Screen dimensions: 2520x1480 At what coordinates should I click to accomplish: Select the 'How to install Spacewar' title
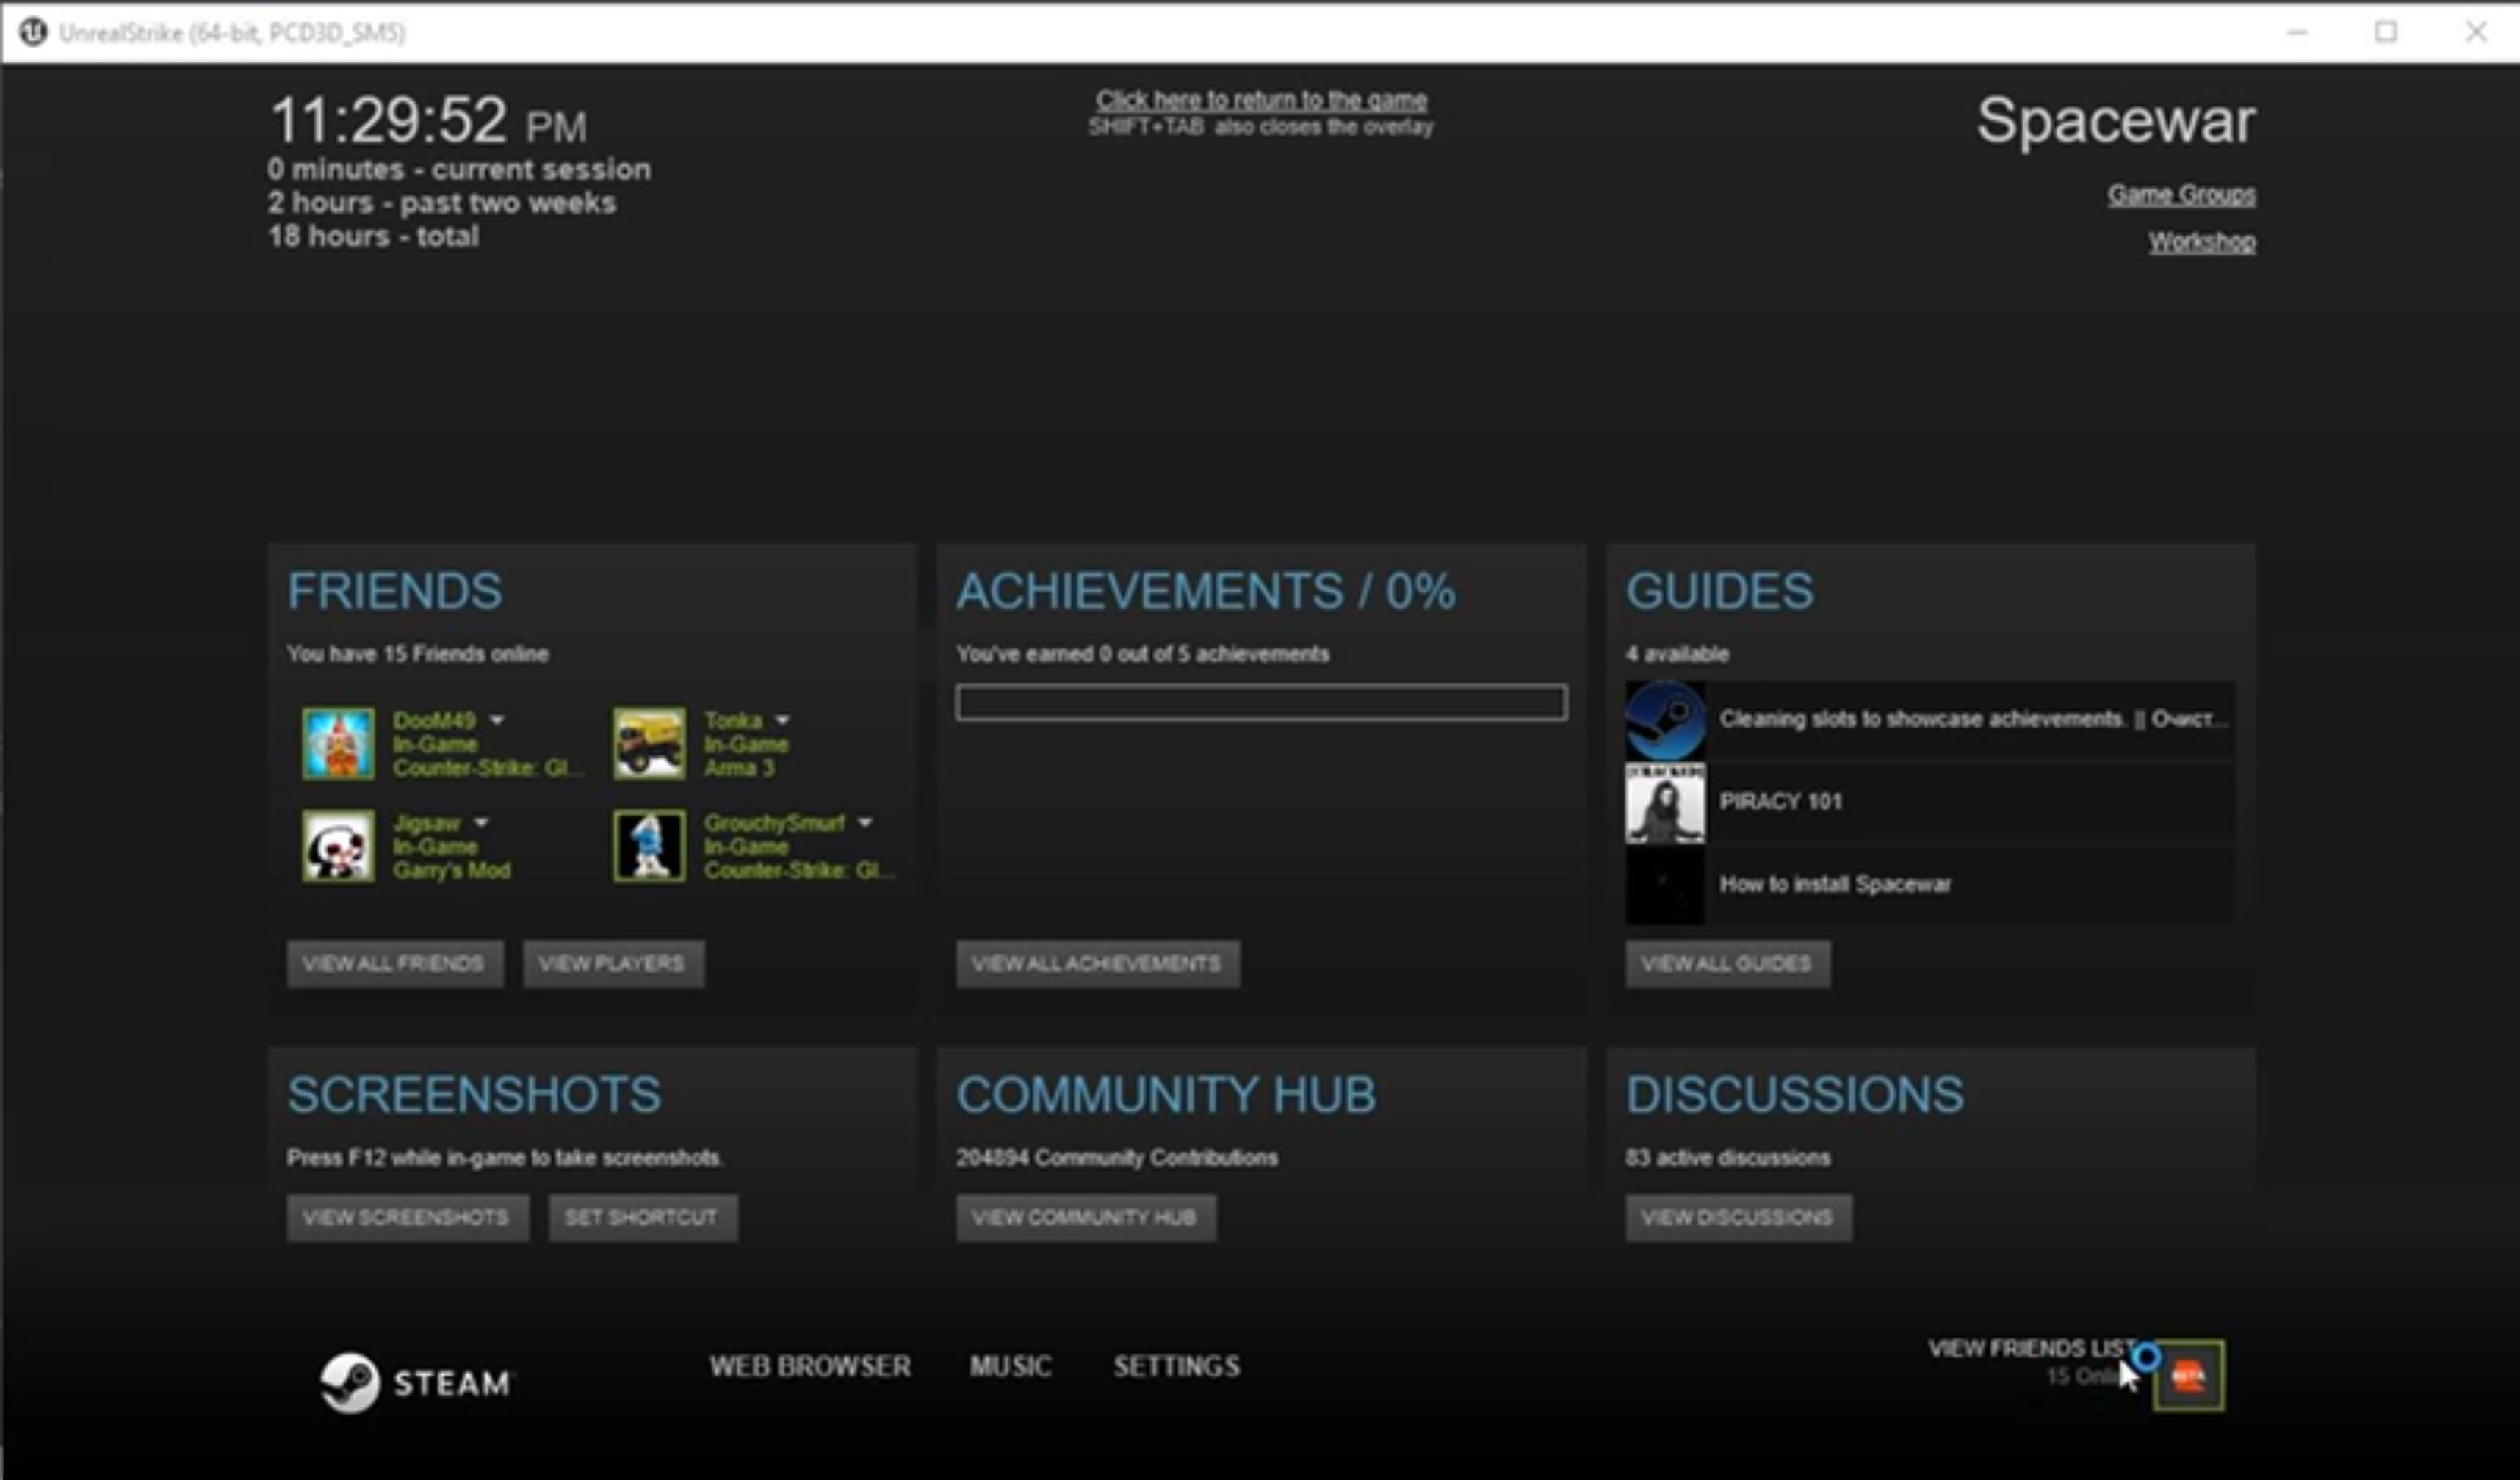pos(1835,885)
